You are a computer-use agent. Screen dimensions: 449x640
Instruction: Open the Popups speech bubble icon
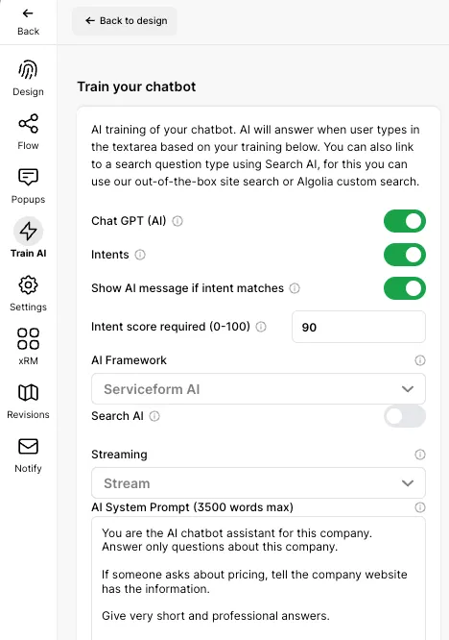(x=28, y=178)
